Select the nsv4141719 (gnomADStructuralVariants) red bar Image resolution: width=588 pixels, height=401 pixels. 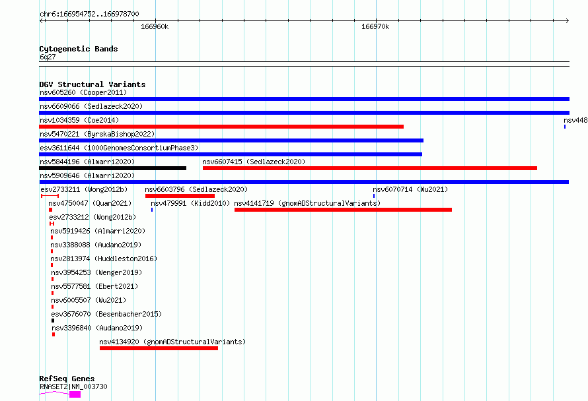pos(343,210)
